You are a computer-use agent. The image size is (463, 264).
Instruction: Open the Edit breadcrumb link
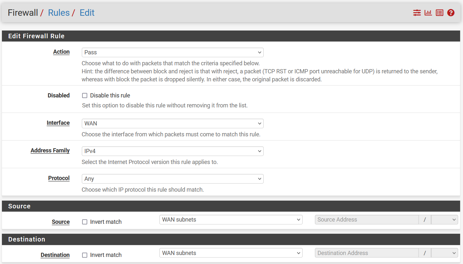click(x=87, y=13)
